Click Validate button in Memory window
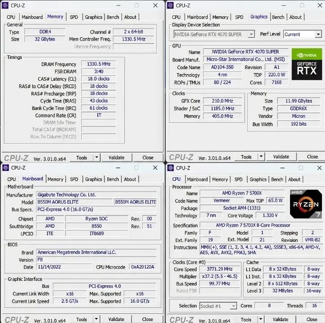Screen dimensions: 325x323 coord(116,157)
